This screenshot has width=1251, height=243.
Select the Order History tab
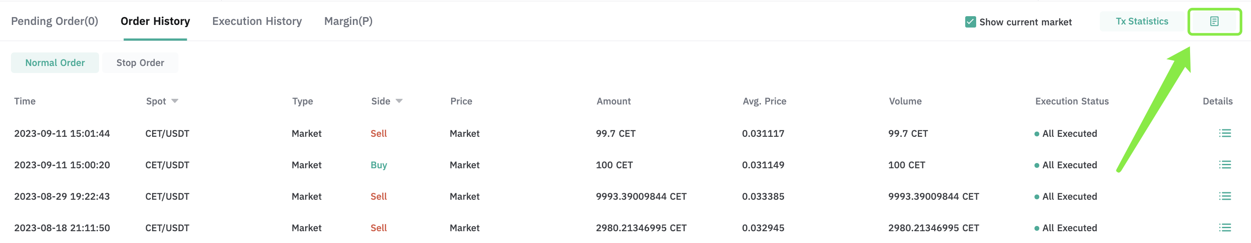[156, 21]
